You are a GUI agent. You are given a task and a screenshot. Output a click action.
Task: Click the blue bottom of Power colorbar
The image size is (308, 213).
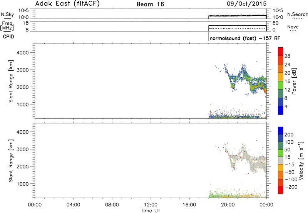click(281, 110)
